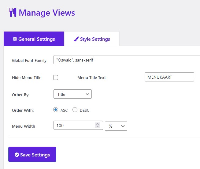Enable the Hide Menu Title checkbox
Image resolution: width=200 pixels, height=169 pixels.
[56, 77]
